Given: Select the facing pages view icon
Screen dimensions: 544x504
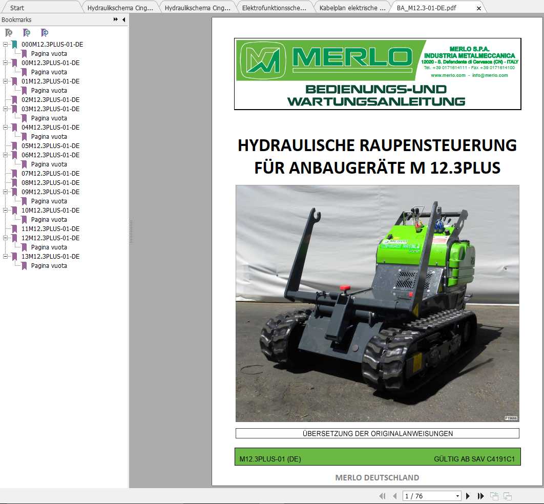Looking at the screenshot, I should point(508,496).
